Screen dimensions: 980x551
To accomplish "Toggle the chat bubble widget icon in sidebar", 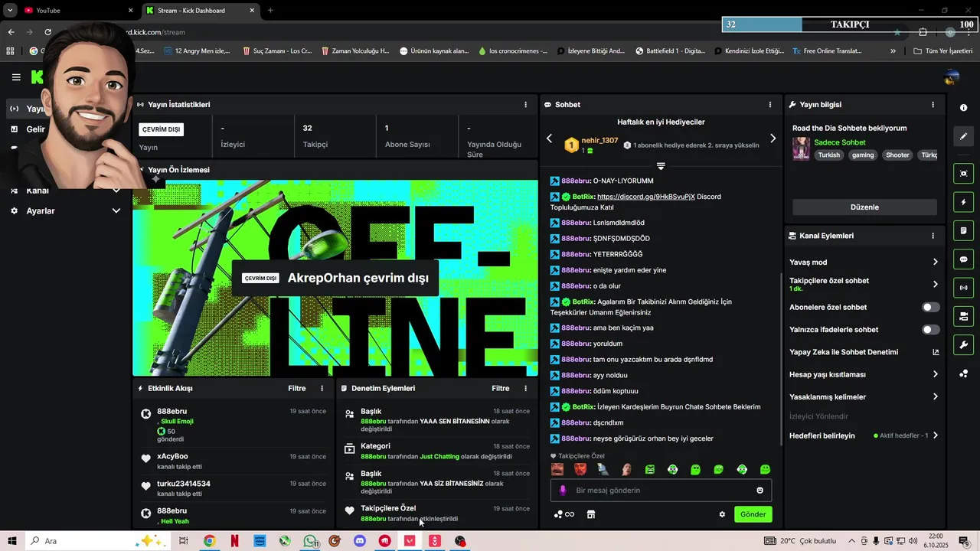I will pyautogui.click(x=964, y=259).
